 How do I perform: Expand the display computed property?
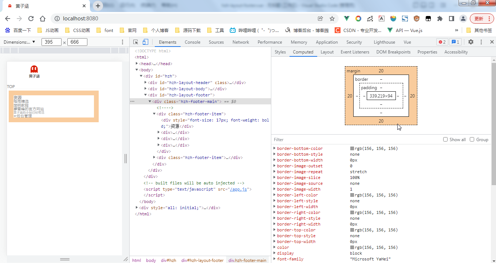(275, 253)
